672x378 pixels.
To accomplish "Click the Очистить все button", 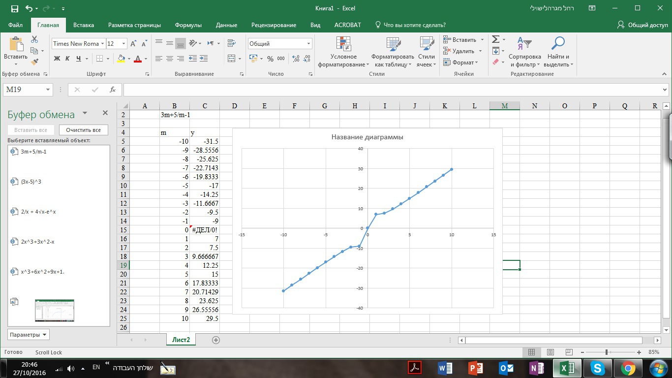I will 83,130.
